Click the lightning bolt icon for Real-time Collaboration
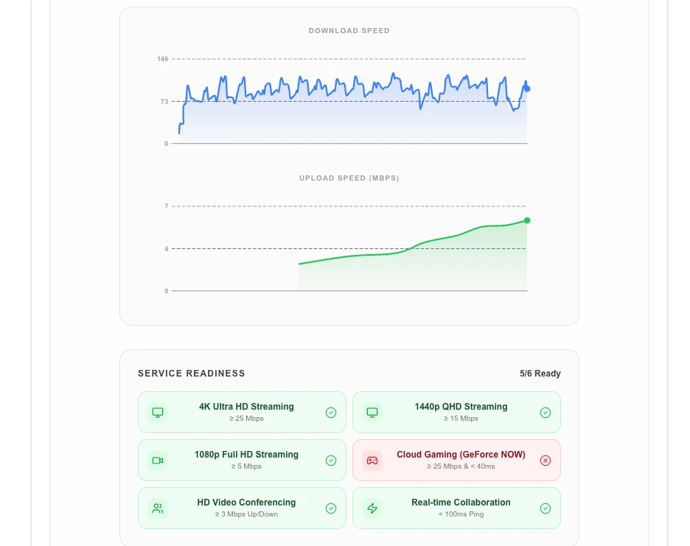690x546 pixels. coord(372,508)
